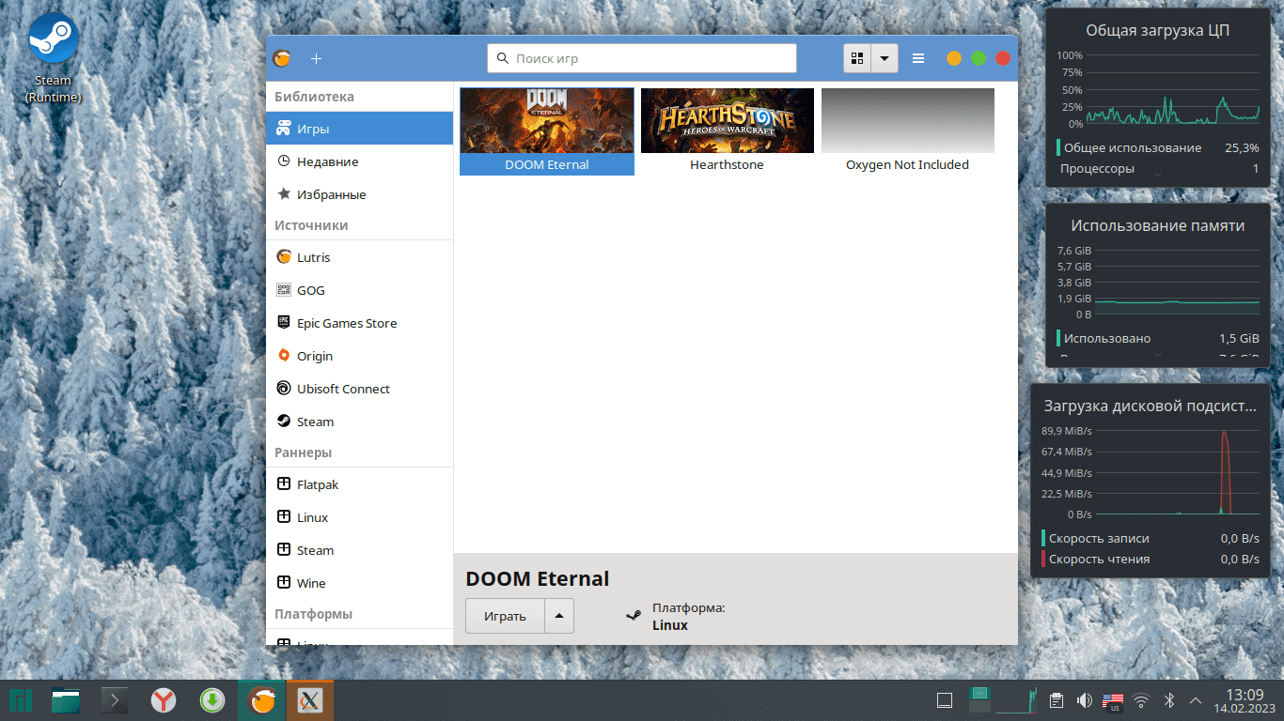
Task: Select the Epic Games Store source
Action: (359, 323)
